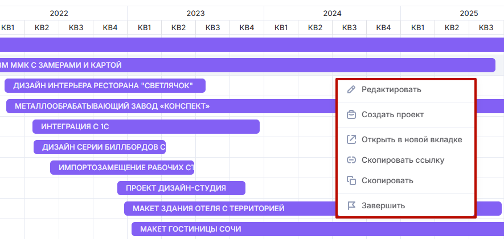
Task: Choose Скопировать ссылку menu entry
Action: [403, 160]
